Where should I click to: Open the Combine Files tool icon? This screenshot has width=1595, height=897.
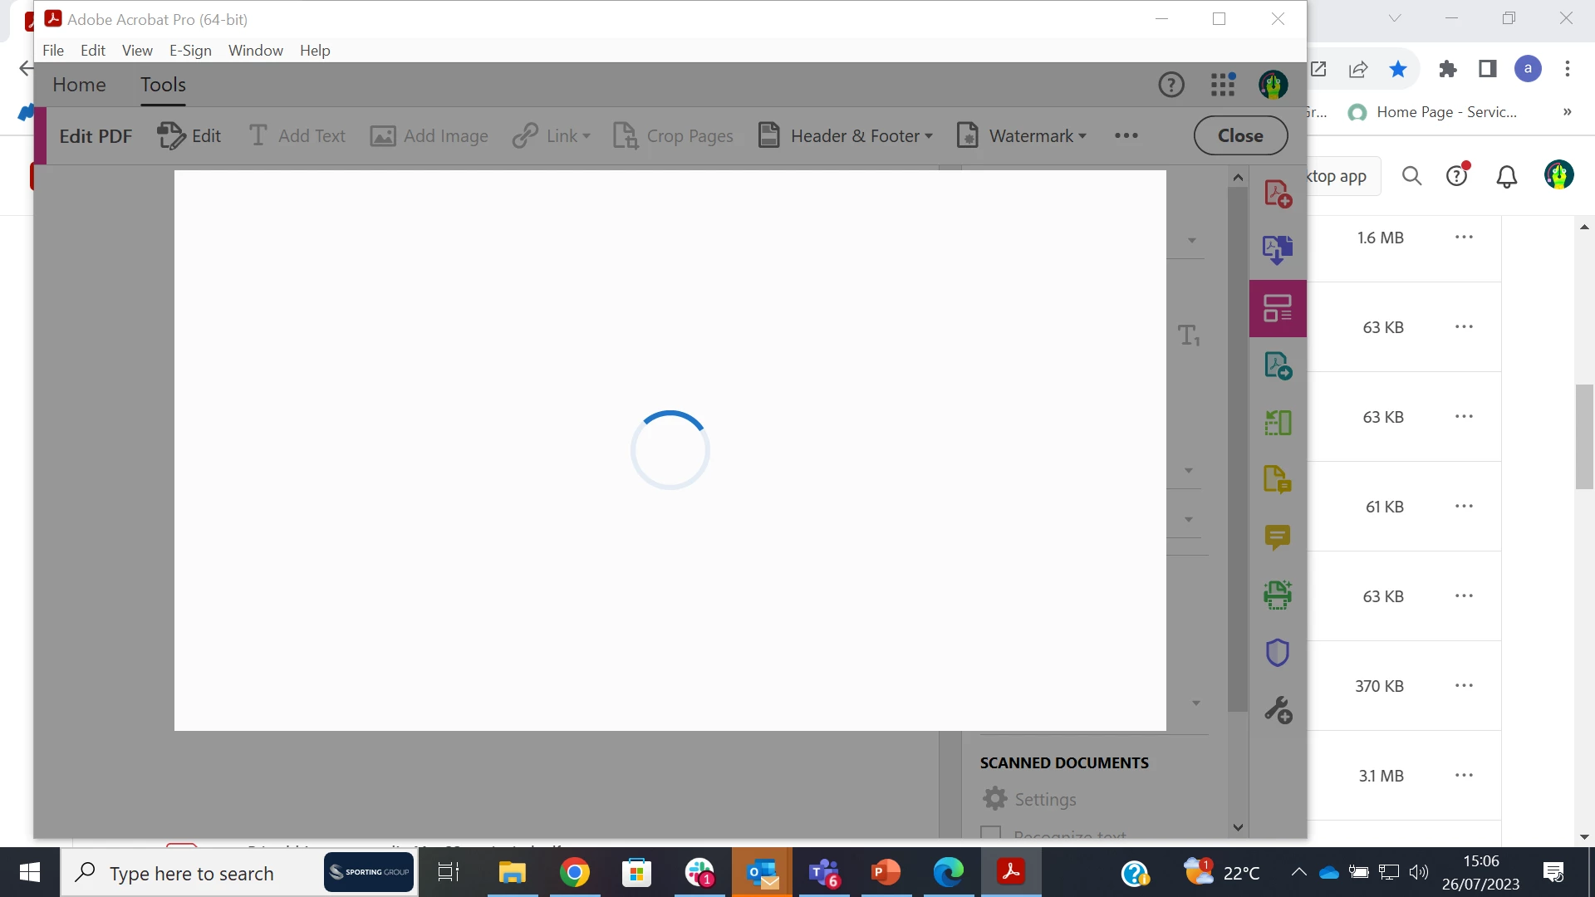point(1278,250)
